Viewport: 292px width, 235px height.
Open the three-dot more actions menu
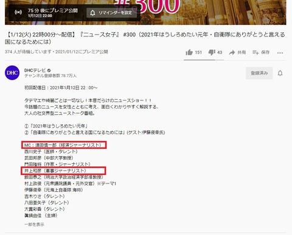pos(280,53)
